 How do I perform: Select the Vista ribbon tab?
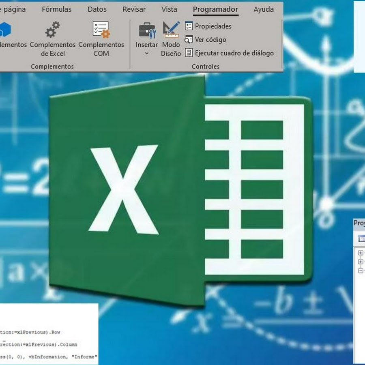pos(169,9)
